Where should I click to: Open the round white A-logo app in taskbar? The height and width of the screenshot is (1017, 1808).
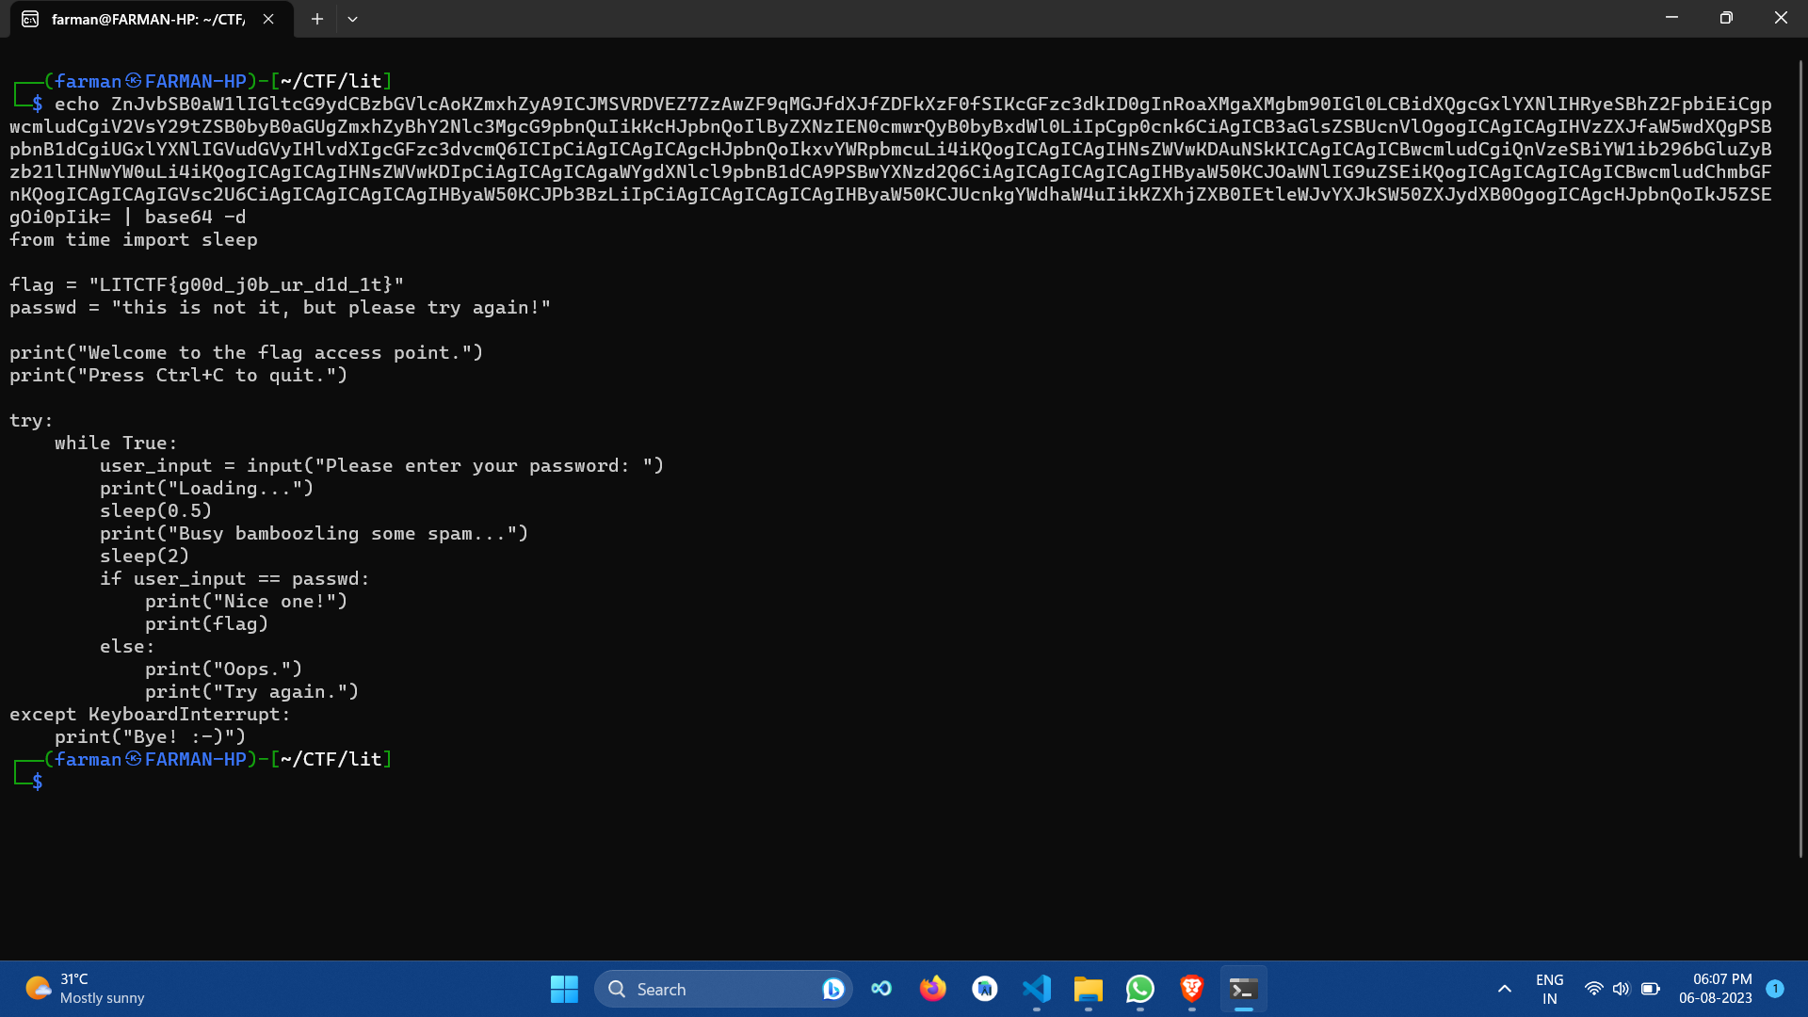click(x=985, y=989)
